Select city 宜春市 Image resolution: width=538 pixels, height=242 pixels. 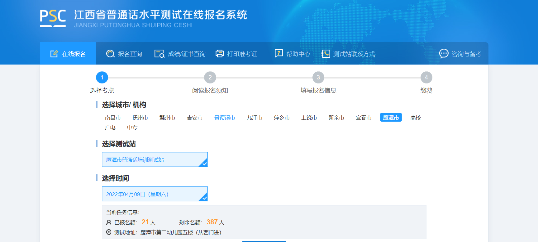coord(364,118)
